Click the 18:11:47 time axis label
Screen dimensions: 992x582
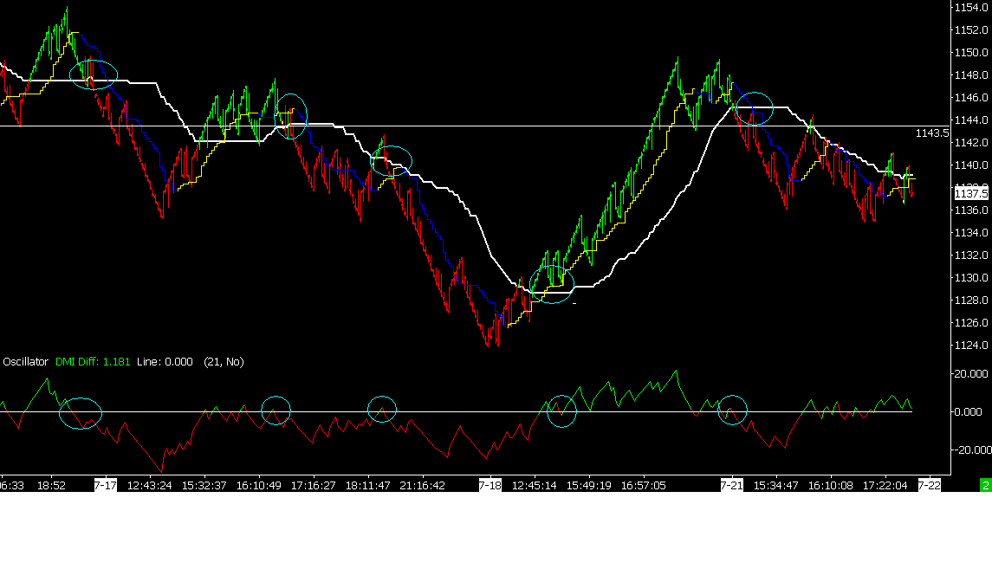[367, 486]
